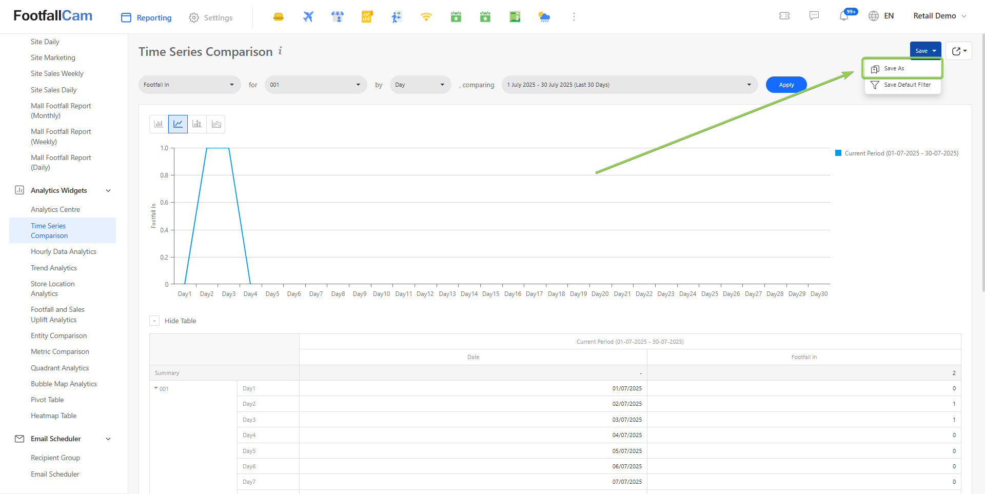This screenshot has height=494, width=985.
Task: Open the chat message icon
Action: (814, 16)
